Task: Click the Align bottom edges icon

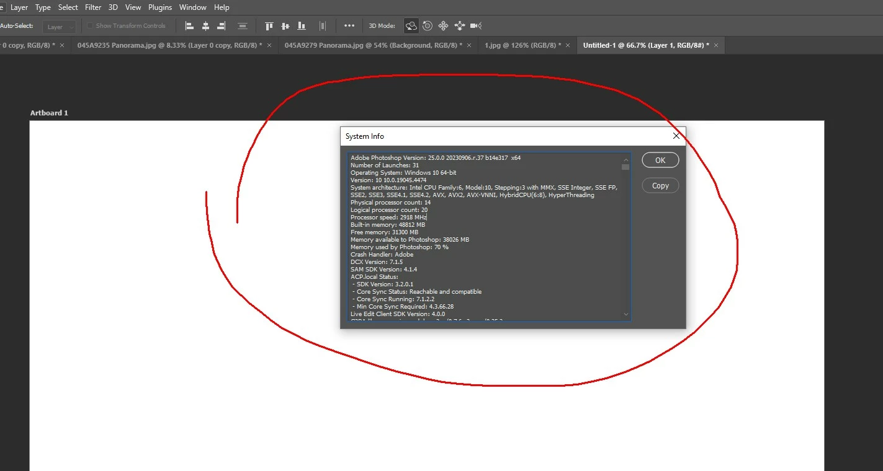Action: coord(302,26)
